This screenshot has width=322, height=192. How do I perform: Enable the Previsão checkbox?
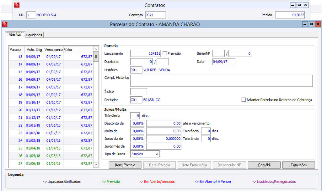click(x=165, y=53)
